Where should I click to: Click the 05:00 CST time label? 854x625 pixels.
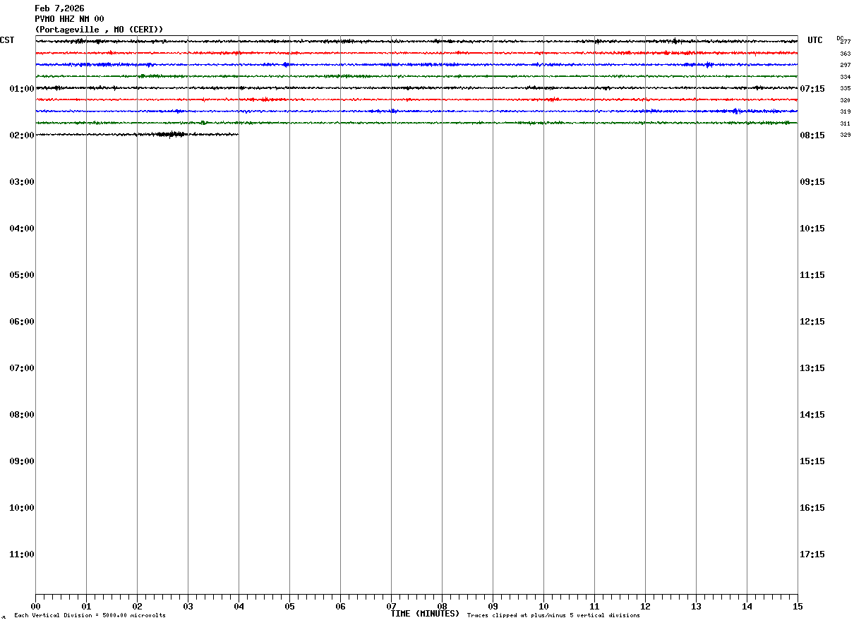click(22, 275)
